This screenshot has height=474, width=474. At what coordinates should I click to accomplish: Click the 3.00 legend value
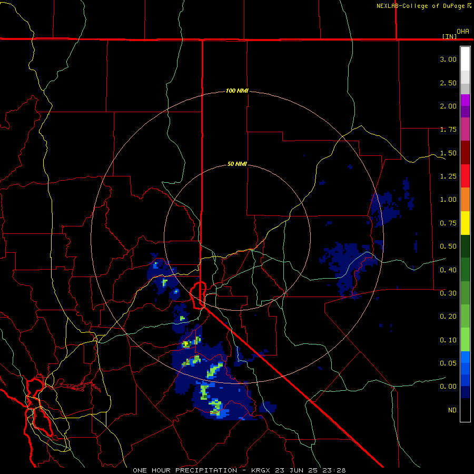448,59
